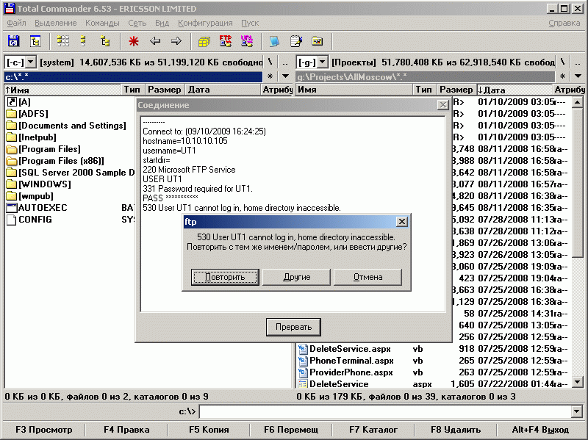The width and height of the screenshot is (588, 440).
Task: Go forward with the right arrow icon
Action: click(x=176, y=41)
